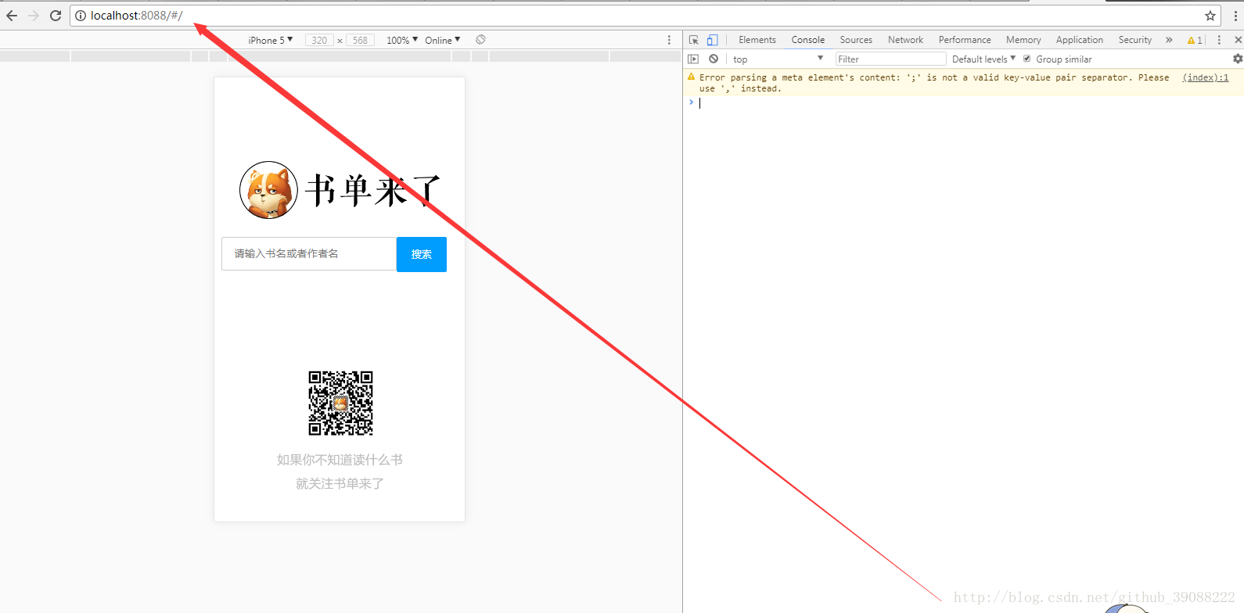Image resolution: width=1244 pixels, height=613 pixels.
Task: Click the console Filter input box
Action: [890, 59]
